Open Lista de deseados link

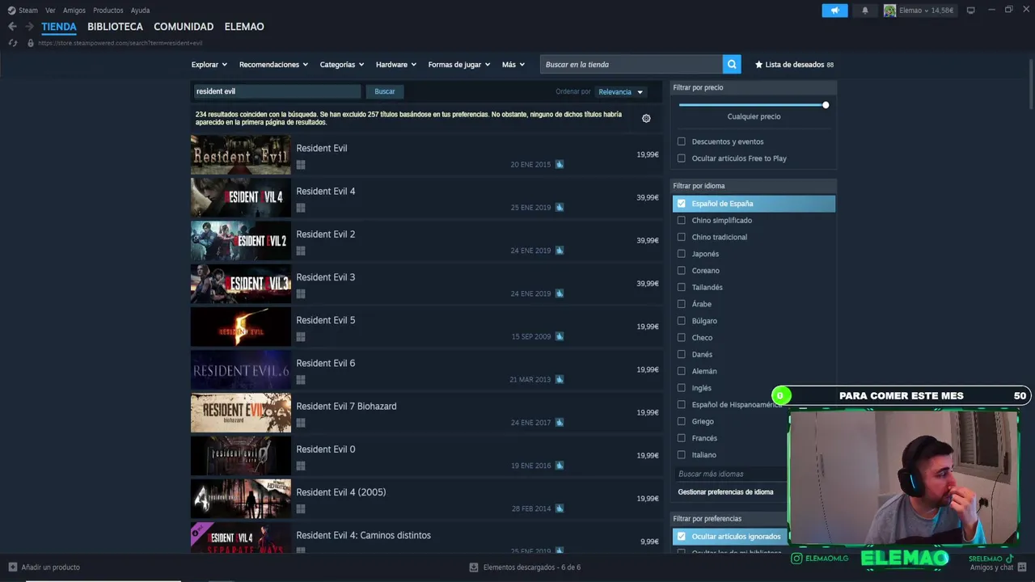794,65
